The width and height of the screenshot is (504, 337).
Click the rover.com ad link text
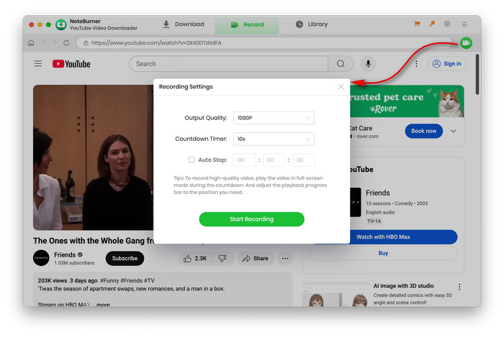click(367, 137)
